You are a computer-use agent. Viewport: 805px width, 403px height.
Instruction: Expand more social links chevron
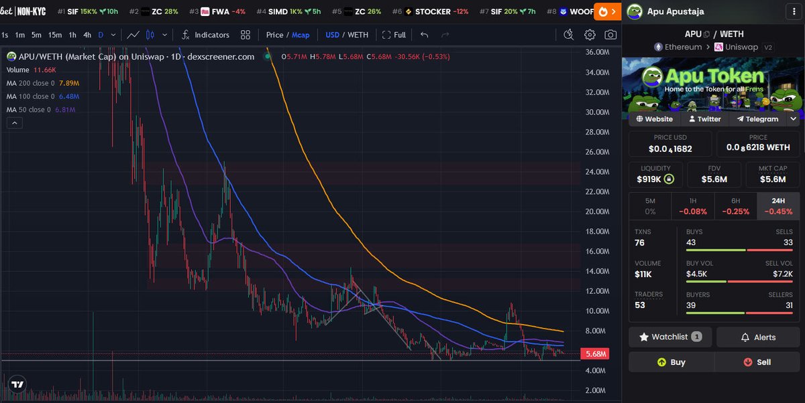[x=794, y=119]
